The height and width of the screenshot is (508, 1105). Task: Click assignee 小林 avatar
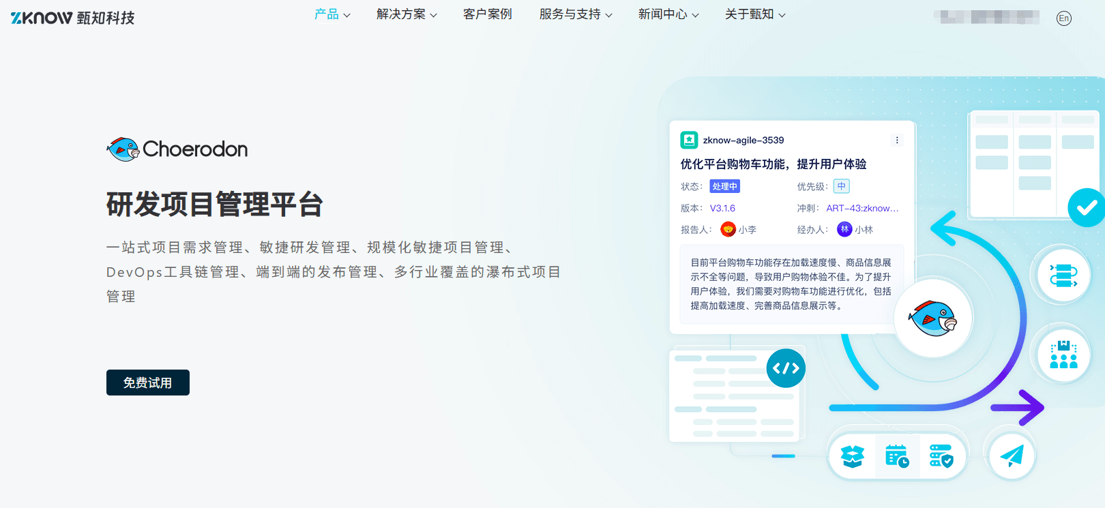coord(844,229)
